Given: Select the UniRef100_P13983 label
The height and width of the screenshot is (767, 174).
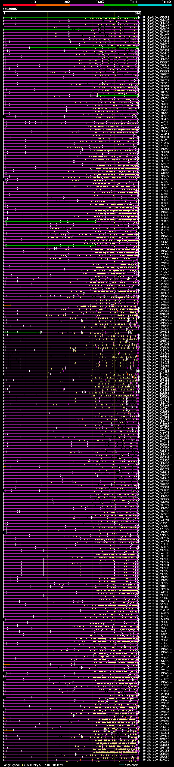Looking at the screenshot, I should point(156,191).
